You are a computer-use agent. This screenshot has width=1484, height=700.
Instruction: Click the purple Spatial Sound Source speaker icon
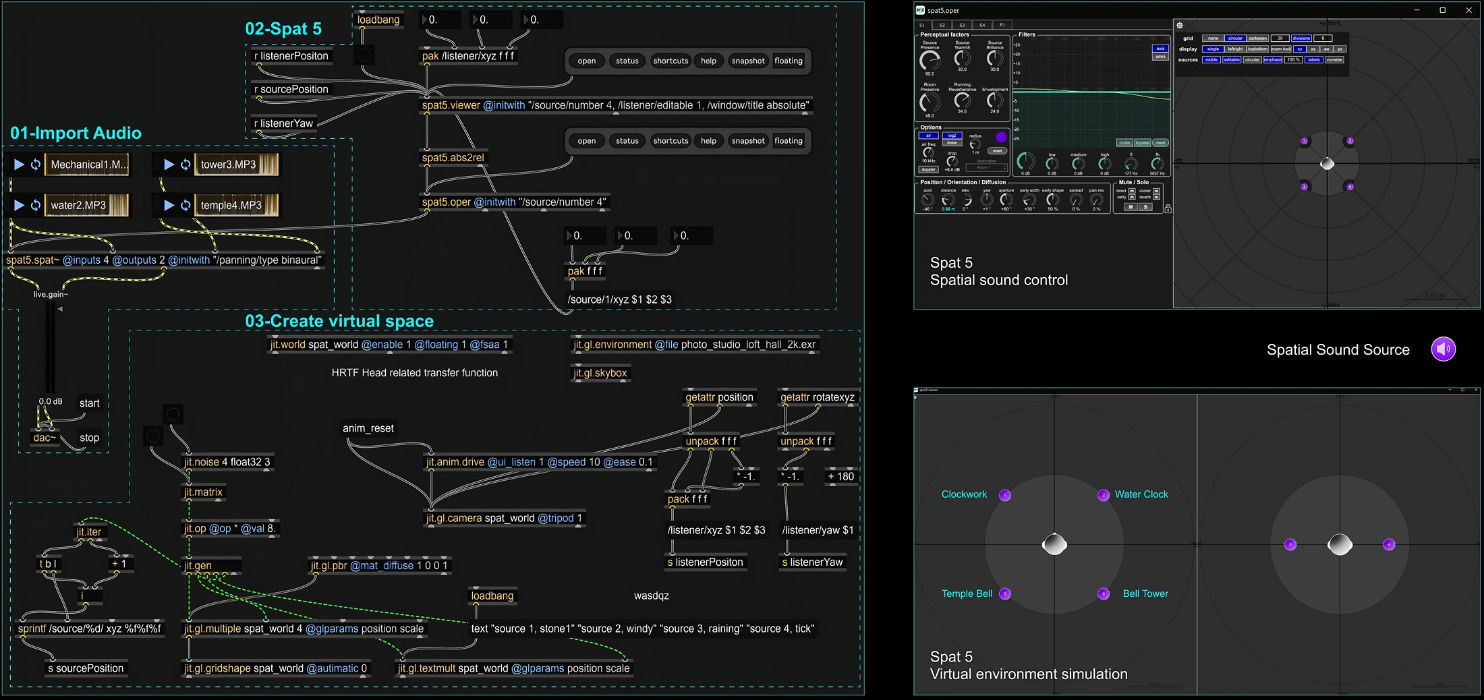1444,349
